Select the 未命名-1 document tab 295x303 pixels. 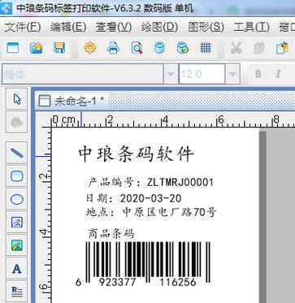click(72, 102)
